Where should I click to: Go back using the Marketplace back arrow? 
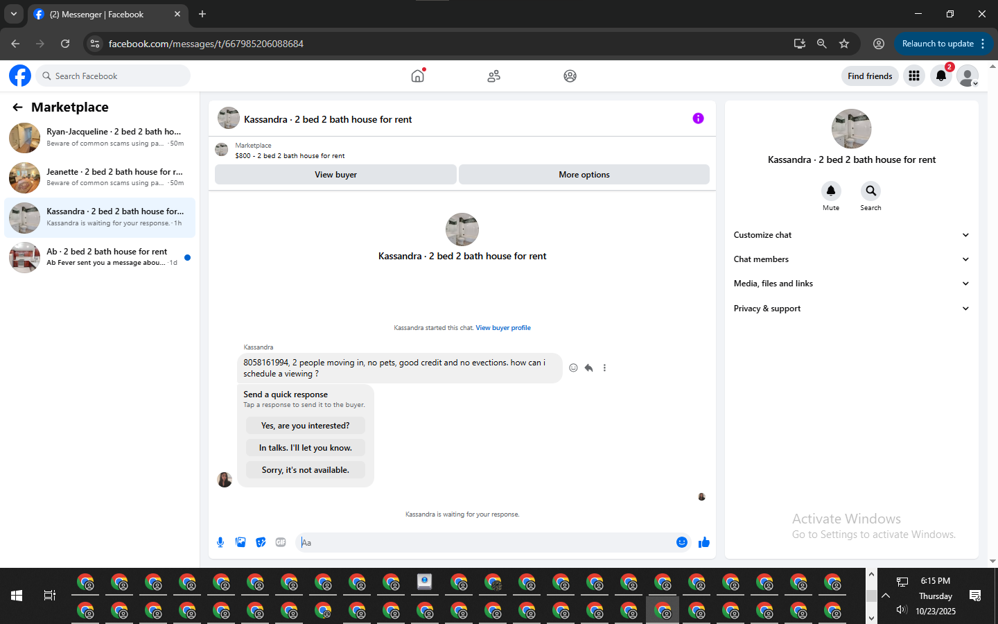click(17, 107)
